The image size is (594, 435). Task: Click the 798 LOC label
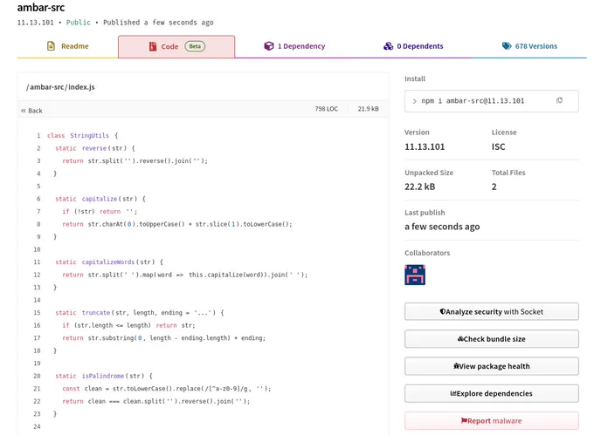click(x=326, y=109)
